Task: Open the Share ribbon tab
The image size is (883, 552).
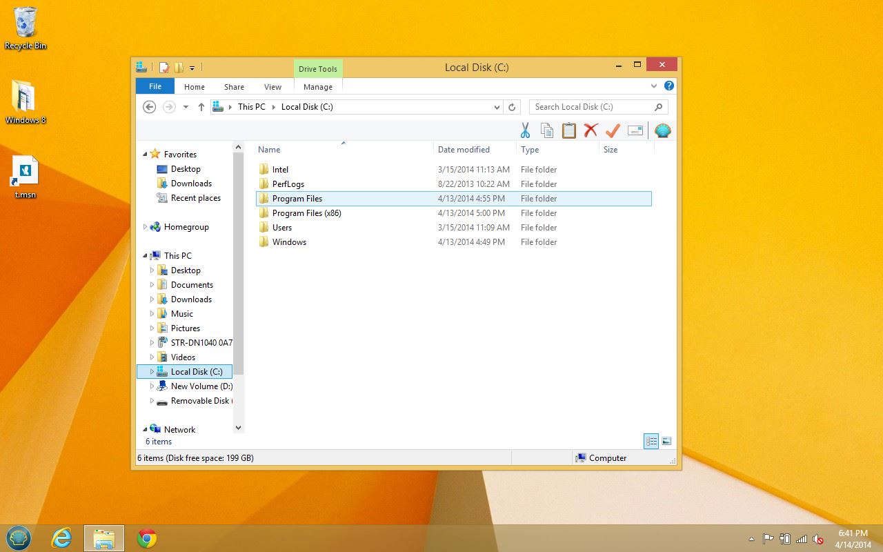Action: pos(234,87)
